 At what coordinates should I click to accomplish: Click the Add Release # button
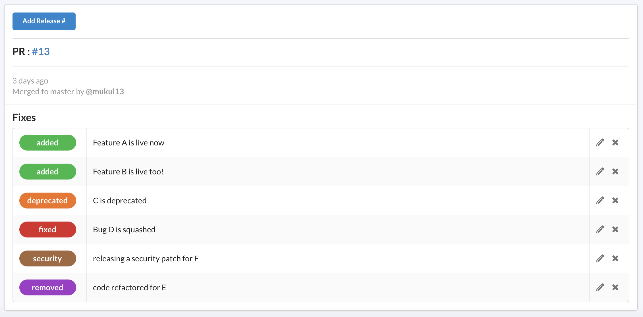point(44,21)
